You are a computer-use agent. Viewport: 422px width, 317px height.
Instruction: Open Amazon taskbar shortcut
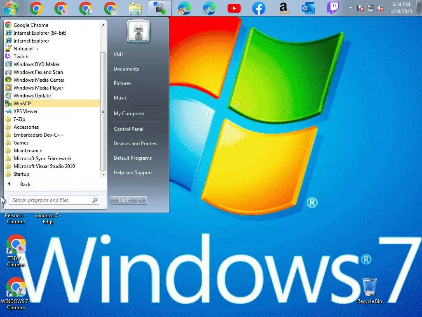(x=284, y=8)
